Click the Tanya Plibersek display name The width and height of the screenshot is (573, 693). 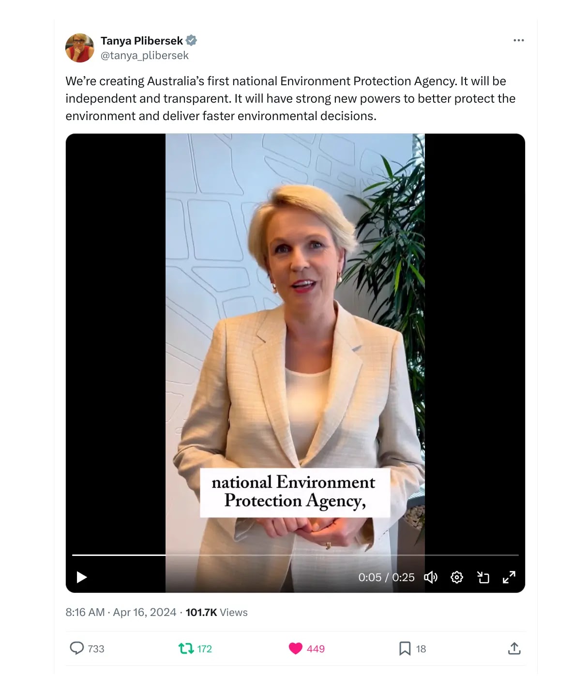(142, 41)
